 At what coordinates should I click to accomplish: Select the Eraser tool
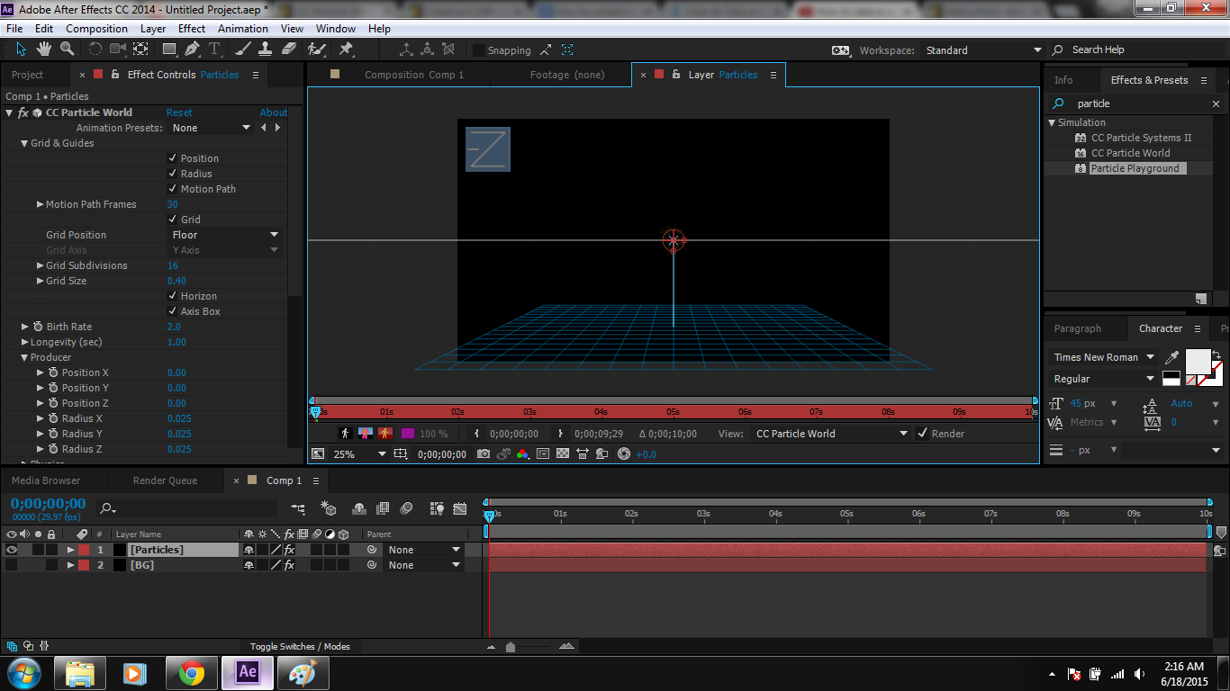tap(289, 49)
